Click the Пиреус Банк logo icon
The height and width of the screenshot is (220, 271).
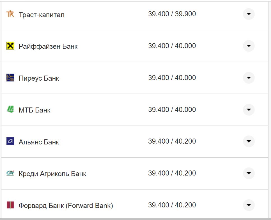pos(10,78)
